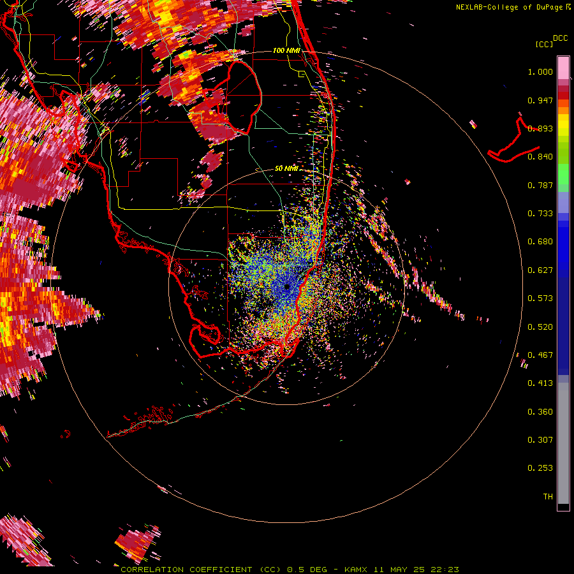
Task: Select the 0.520 color scale value
Action: (540, 327)
